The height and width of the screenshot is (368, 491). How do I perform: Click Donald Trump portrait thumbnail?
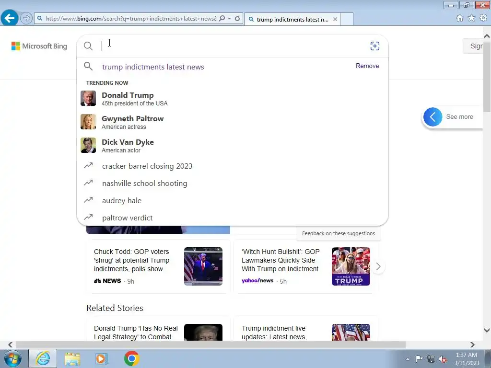pos(88,98)
